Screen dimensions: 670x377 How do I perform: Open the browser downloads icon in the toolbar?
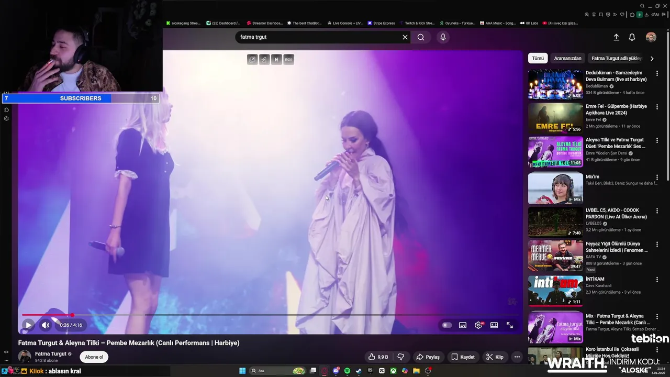click(646, 15)
